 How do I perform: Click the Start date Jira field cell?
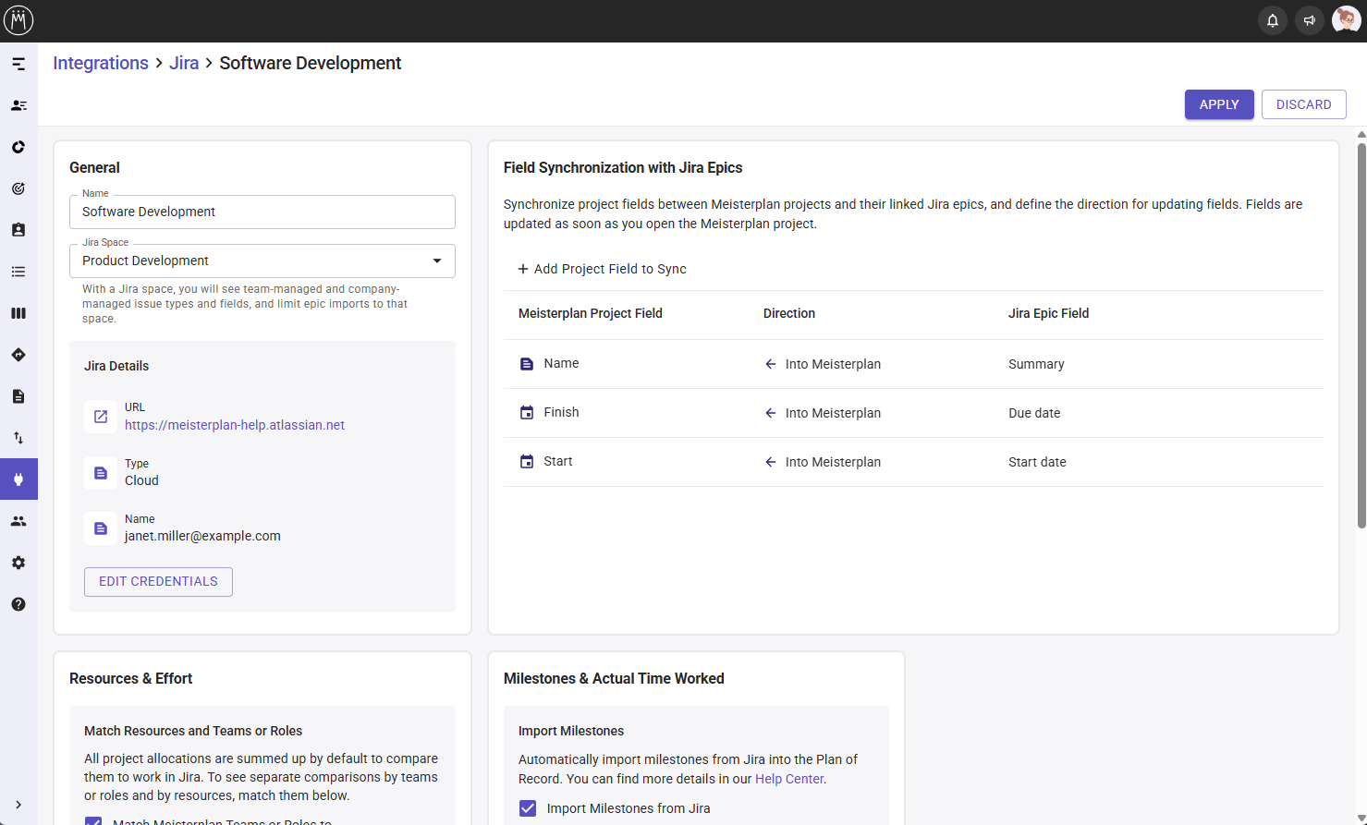point(1037,462)
